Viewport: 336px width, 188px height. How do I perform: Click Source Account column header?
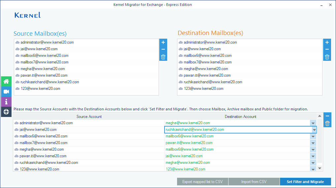[x=89, y=117]
